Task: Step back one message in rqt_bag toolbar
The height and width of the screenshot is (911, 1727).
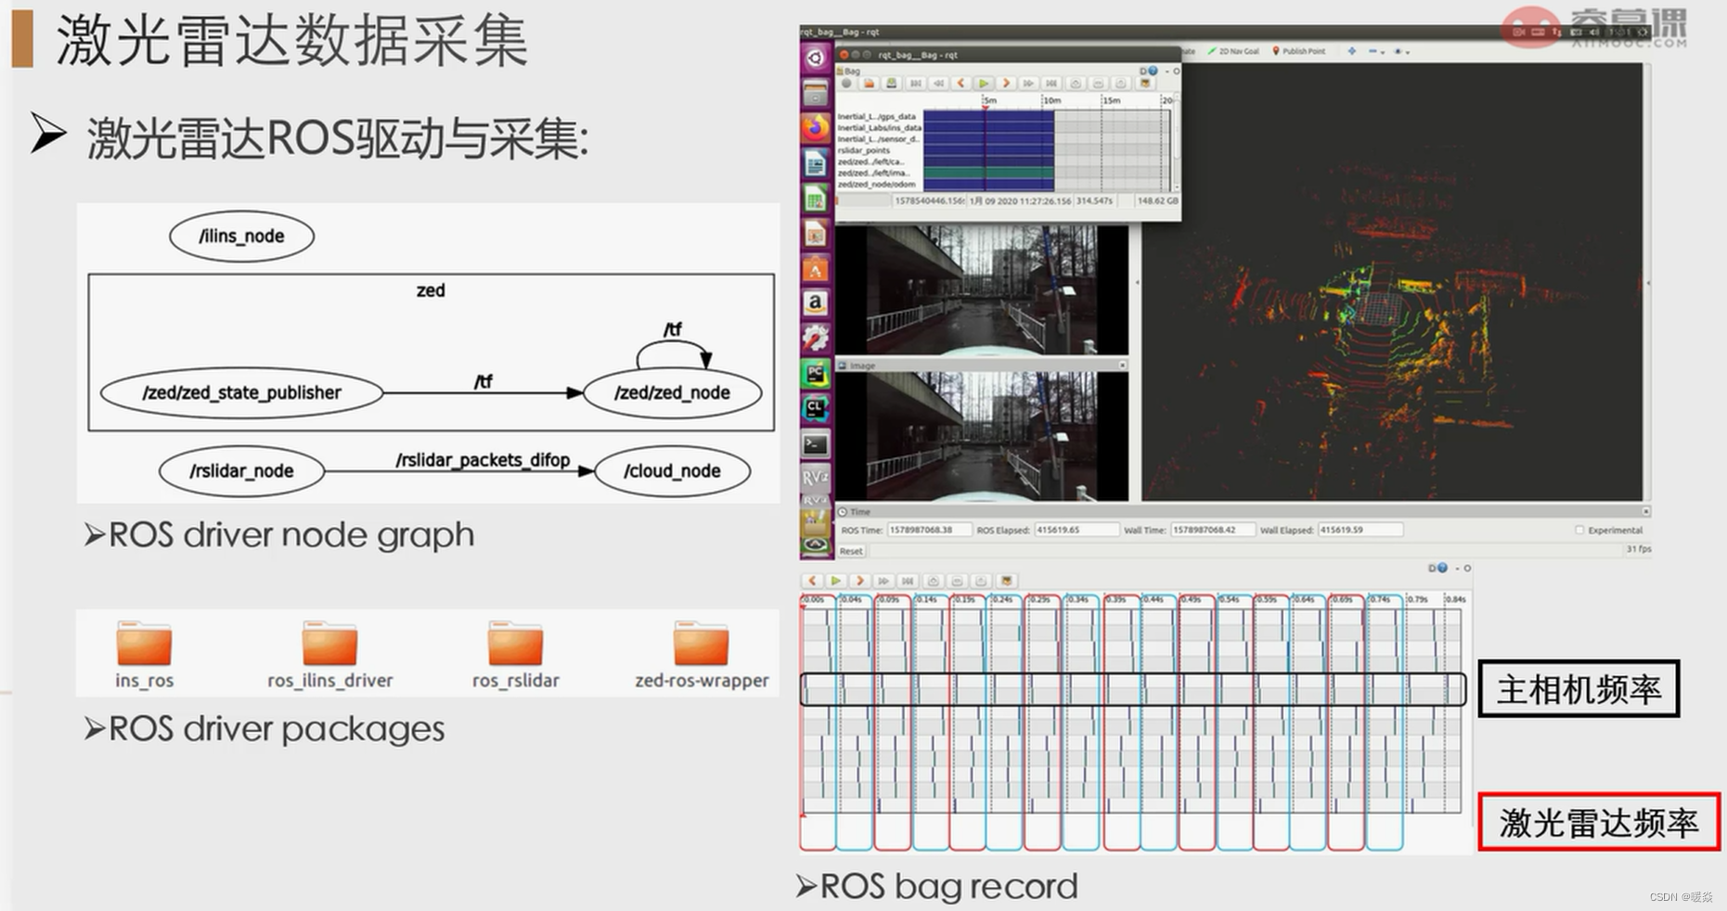Action: click(961, 83)
